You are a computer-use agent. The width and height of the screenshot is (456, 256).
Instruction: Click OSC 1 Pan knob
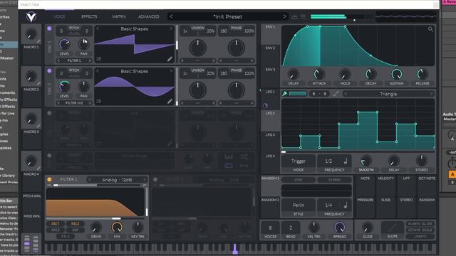[83, 44]
